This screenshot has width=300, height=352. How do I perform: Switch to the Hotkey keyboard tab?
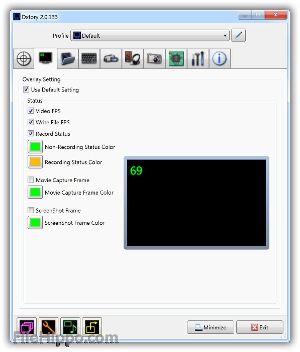pyautogui.click(x=89, y=59)
